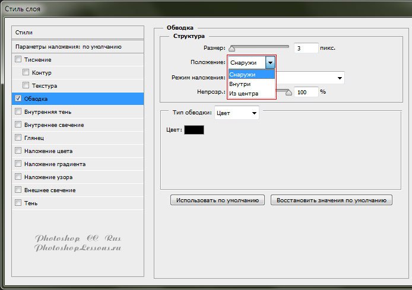This screenshot has width=412, height=290.
Task: Select Стили at top of list
Action: (x=78, y=32)
